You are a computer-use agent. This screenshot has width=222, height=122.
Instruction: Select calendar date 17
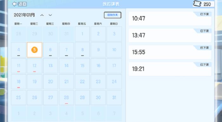coord(114,66)
